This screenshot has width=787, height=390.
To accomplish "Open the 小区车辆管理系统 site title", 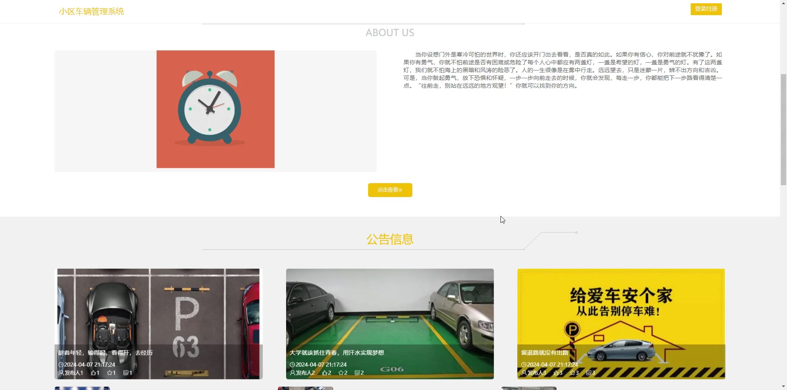I will (91, 11).
